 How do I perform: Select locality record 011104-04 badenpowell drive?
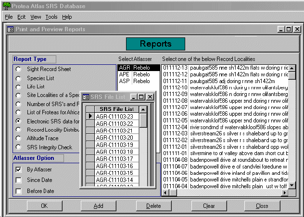pyautogui.click(x=225, y=186)
